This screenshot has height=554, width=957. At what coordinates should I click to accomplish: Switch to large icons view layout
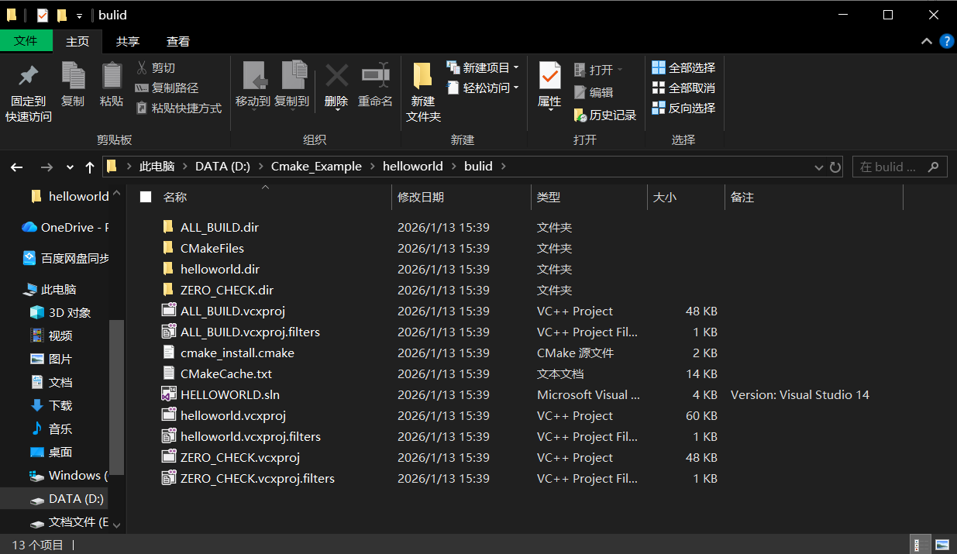(x=942, y=545)
